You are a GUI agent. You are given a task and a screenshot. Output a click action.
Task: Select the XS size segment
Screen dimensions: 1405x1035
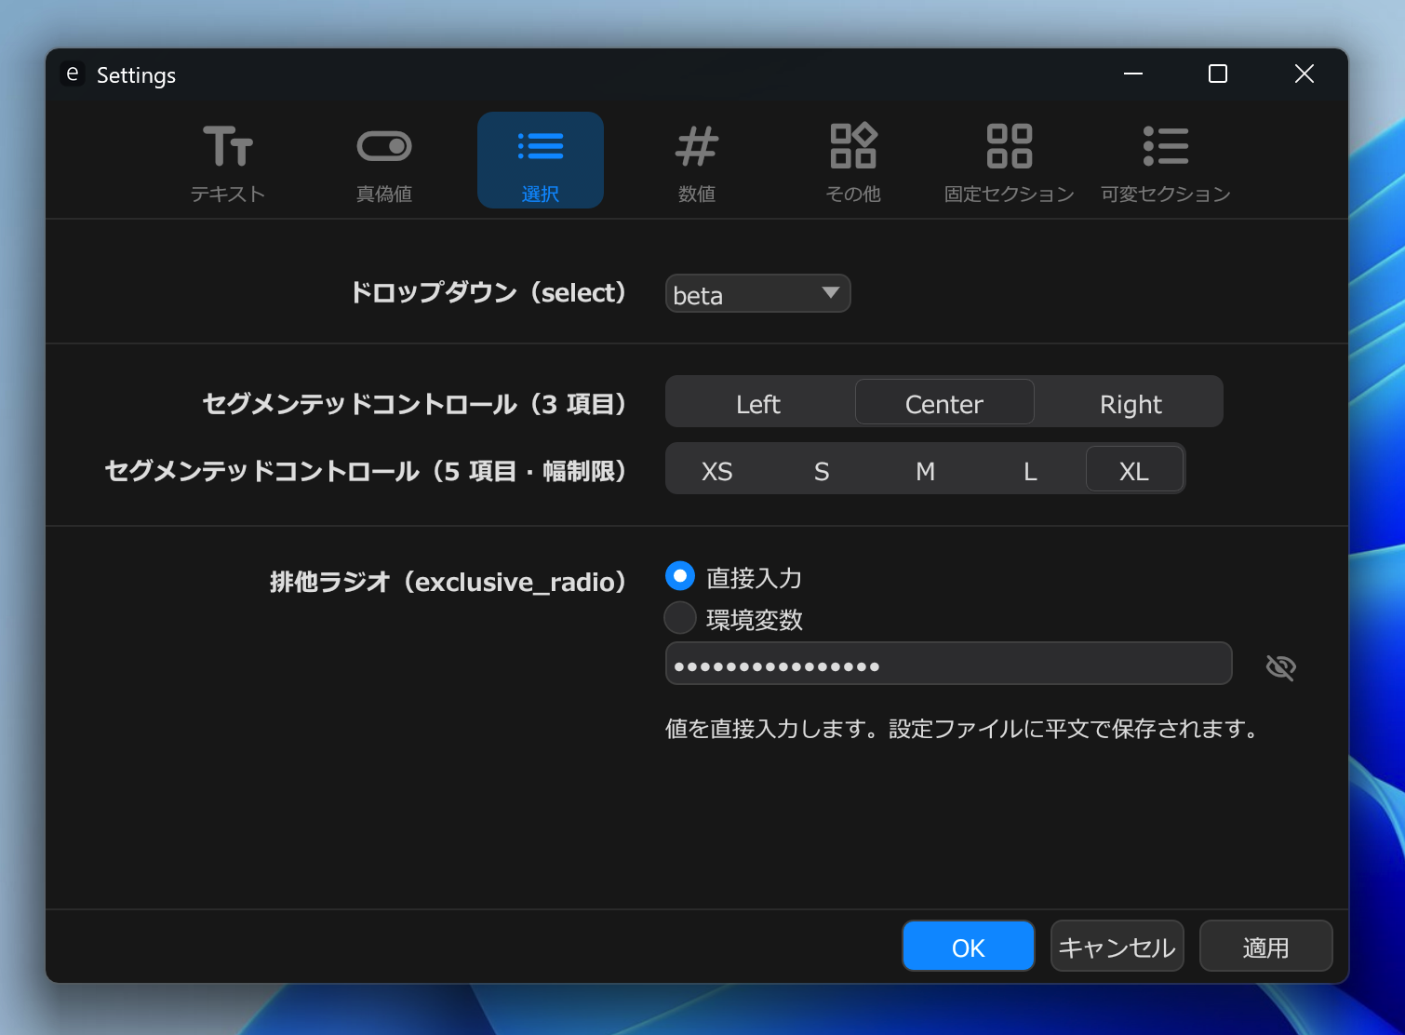pos(717,469)
